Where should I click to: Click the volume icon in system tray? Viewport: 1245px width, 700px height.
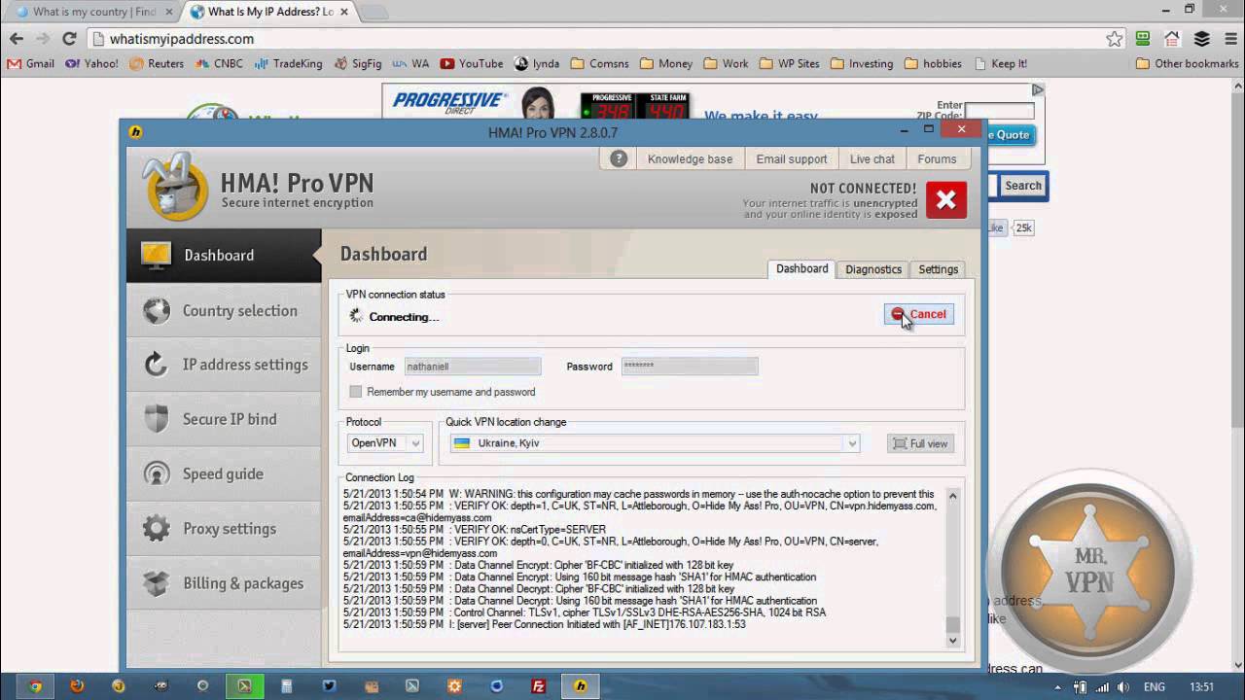(x=1121, y=686)
